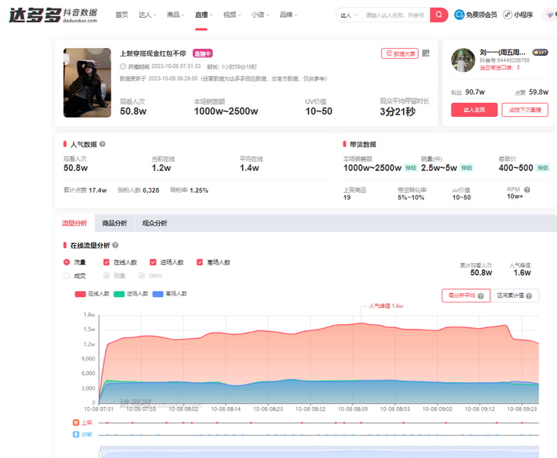The height and width of the screenshot is (458, 557).
Task: Select the 每分钟平均 view button
Action: [x=466, y=296]
